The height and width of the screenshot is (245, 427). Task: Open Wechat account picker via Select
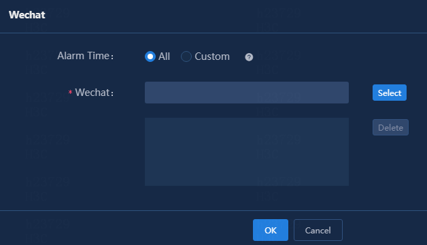390,93
